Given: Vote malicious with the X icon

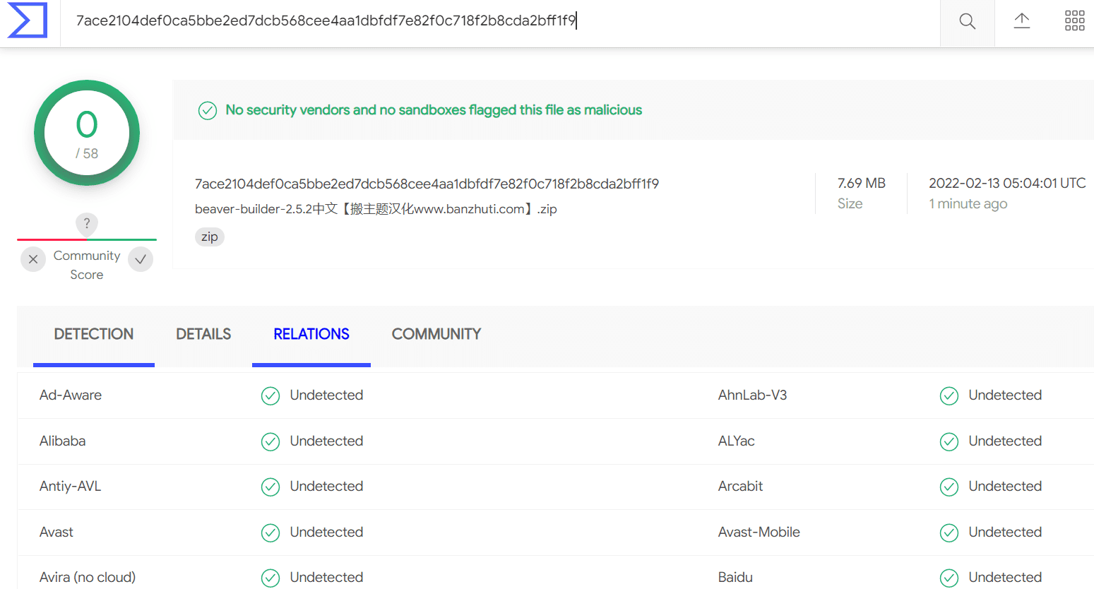Looking at the screenshot, I should tap(33, 259).
